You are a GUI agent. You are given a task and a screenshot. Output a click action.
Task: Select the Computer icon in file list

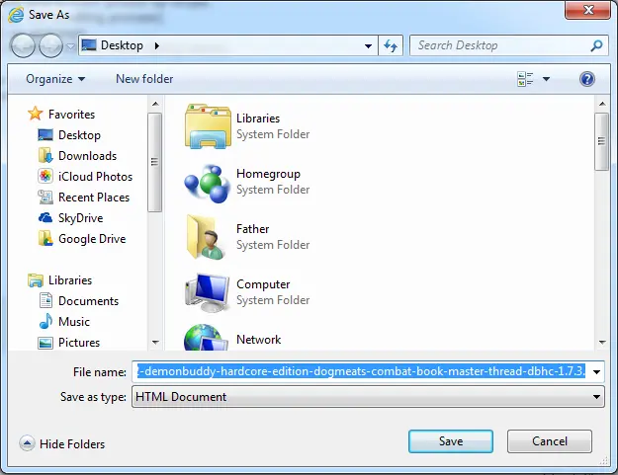[x=207, y=291]
